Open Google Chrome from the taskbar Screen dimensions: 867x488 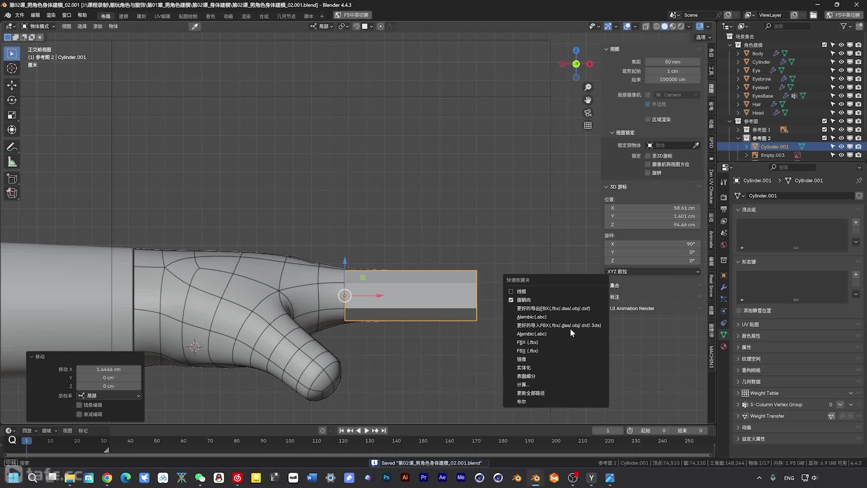tap(107, 478)
